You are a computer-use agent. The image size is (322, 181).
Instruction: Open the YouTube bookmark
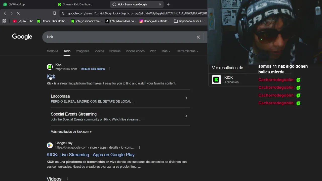tap(23, 21)
